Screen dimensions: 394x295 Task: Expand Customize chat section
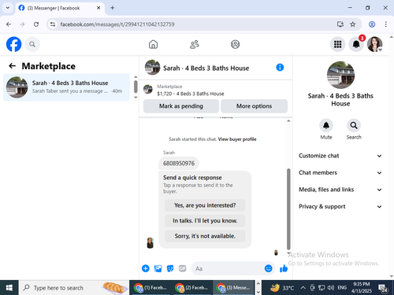click(340, 156)
